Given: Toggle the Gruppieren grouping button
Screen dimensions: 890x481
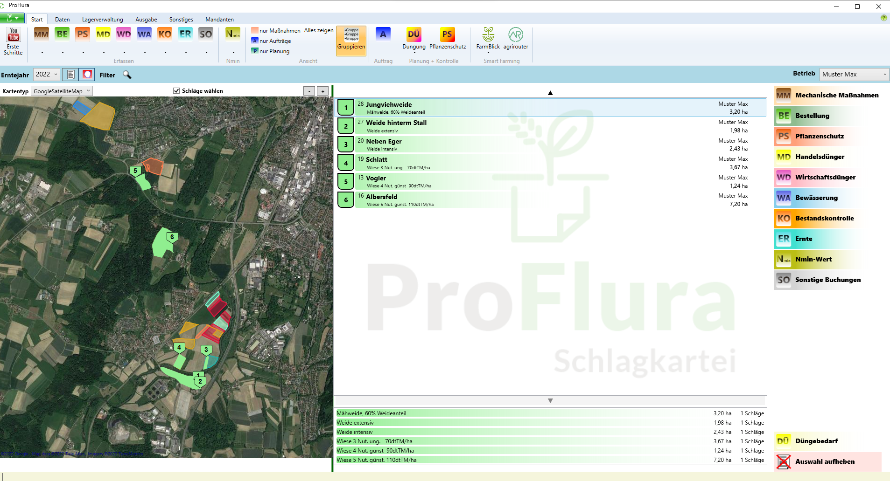Looking at the screenshot, I should (351, 40).
